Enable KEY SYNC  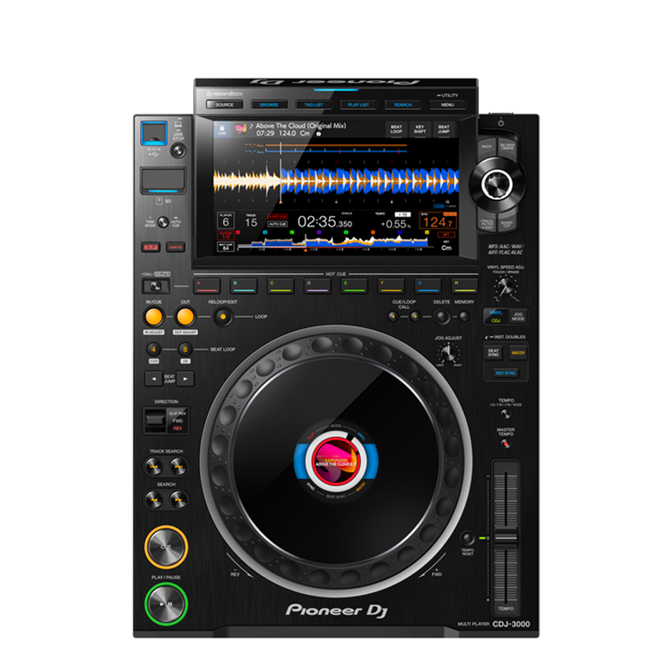(505, 372)
